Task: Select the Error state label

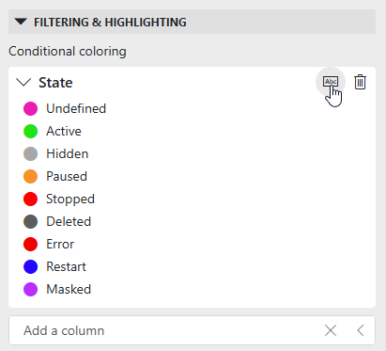Action: 60,244
